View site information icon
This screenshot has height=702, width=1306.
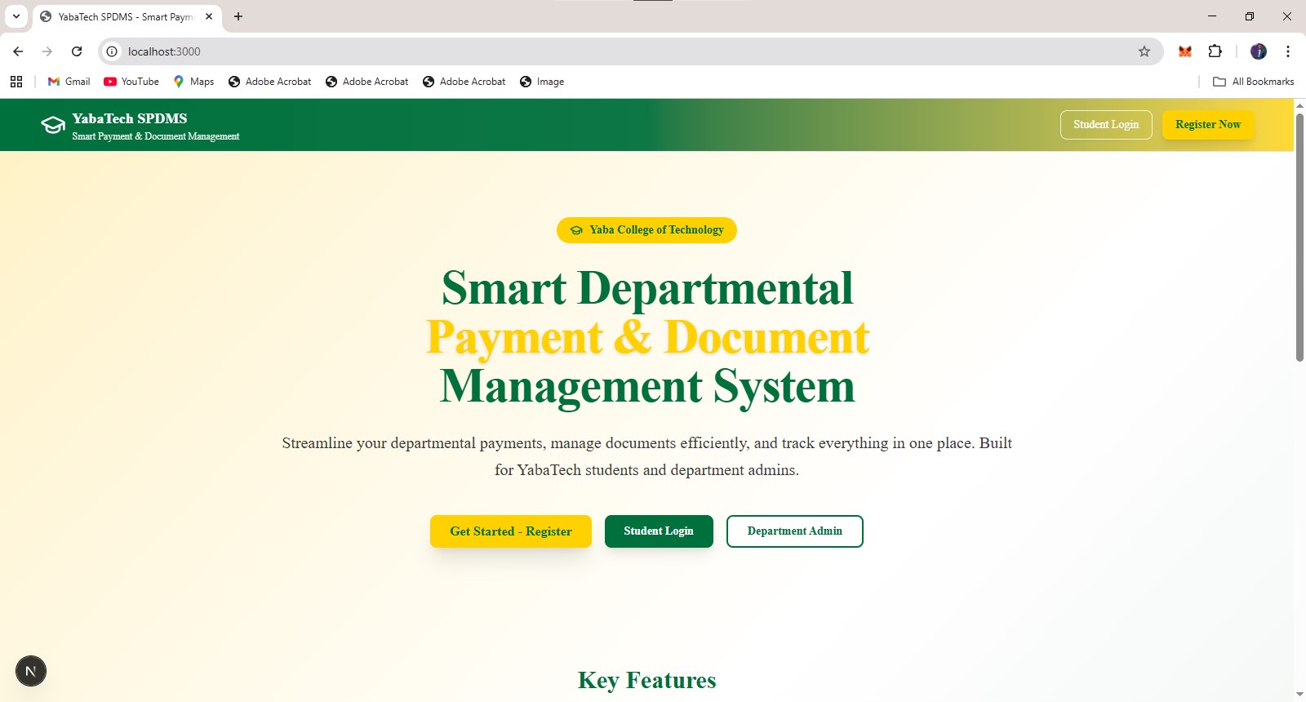point(112,51)
